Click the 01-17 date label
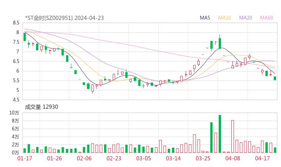 [x=25, y=158]
